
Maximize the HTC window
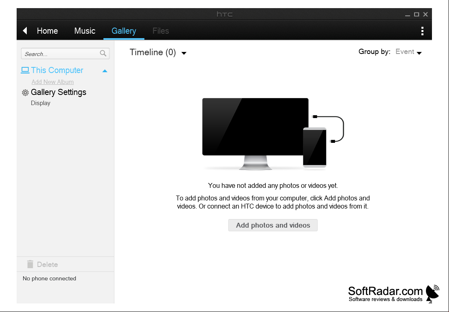[x=417, y=14]
